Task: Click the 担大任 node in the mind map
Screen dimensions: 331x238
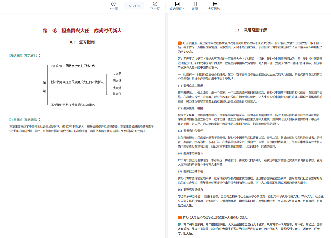Action: [x=117, y=94]
